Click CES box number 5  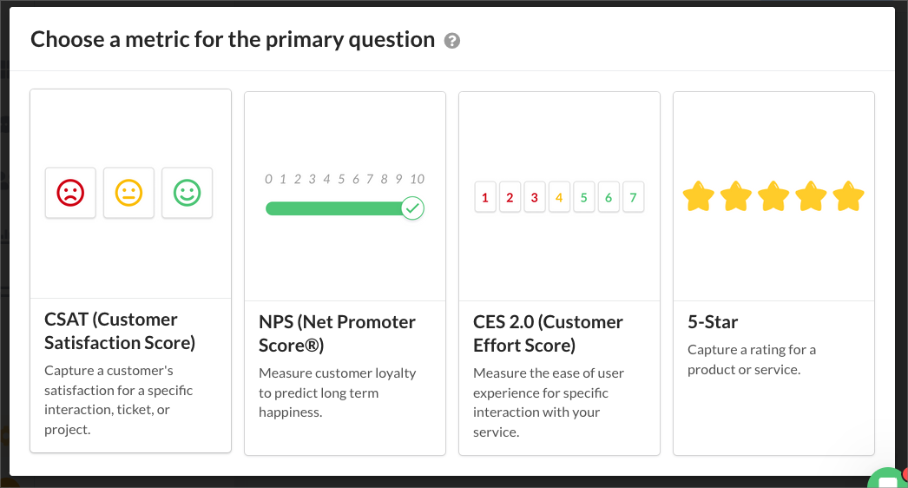[x=583, y=197]
